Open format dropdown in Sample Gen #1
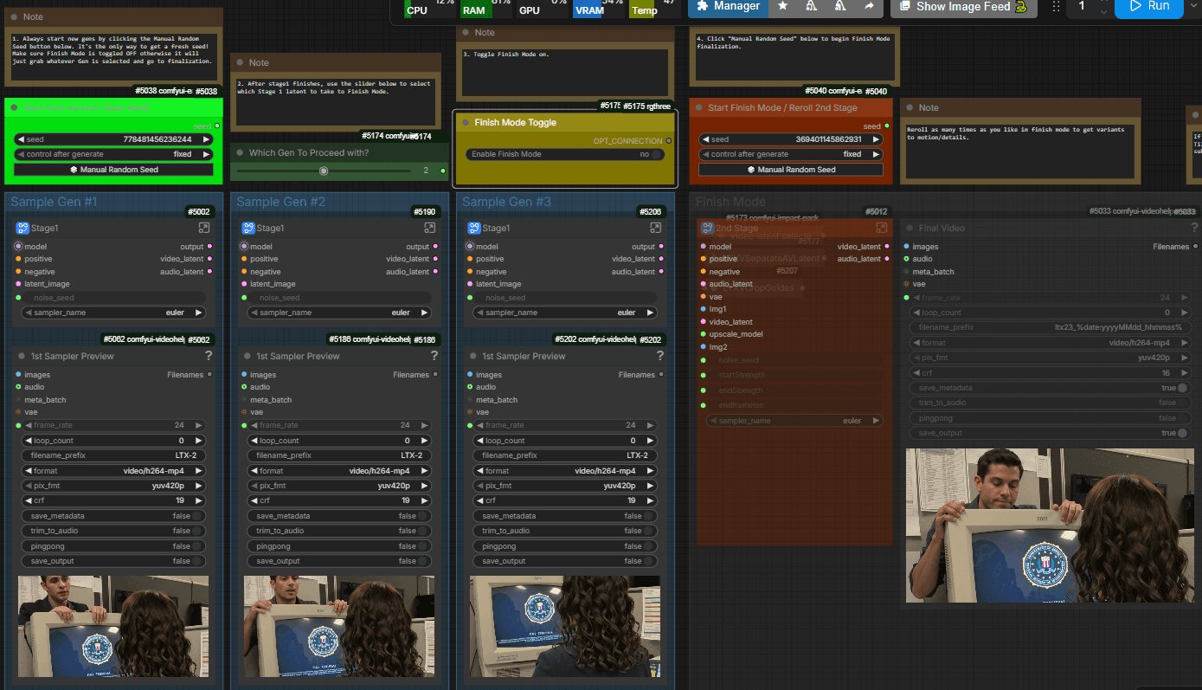 pos(113,471)
